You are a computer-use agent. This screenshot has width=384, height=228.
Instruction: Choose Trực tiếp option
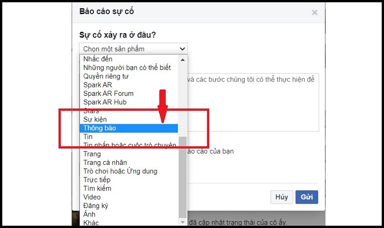coord(129,180)
